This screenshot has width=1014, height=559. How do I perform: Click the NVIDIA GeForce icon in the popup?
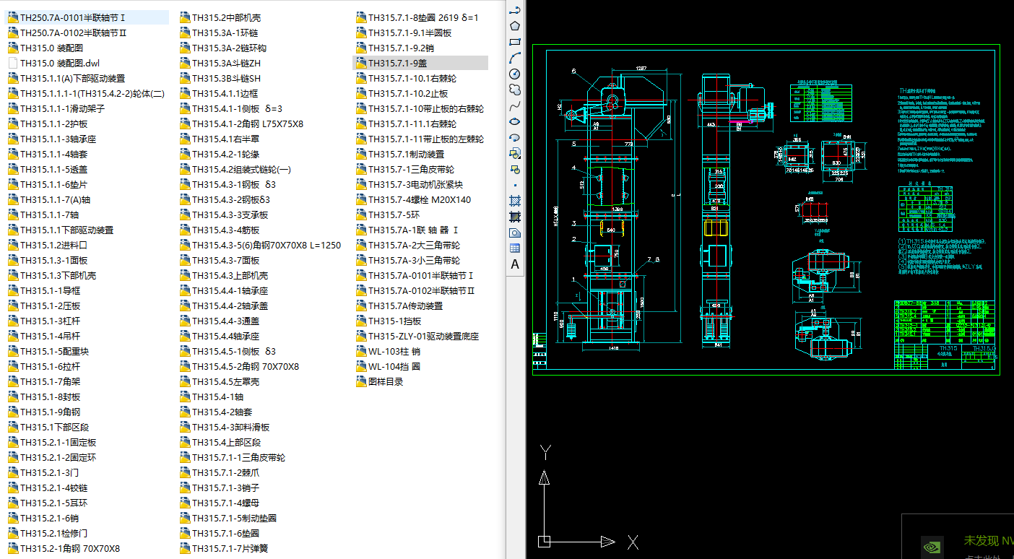[933, 546]
